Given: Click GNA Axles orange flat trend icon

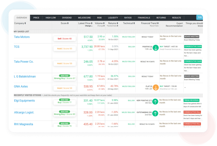Looking at the screenshot, I should [x=155, y=87].
